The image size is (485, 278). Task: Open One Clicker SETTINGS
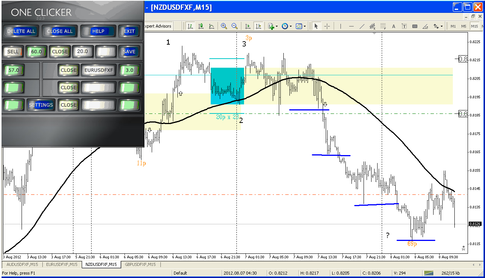click(x=41, y=105)
